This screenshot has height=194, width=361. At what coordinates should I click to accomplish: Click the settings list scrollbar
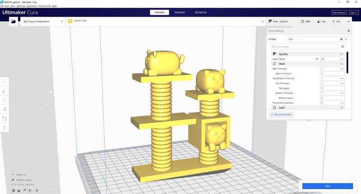pos(347,63)
